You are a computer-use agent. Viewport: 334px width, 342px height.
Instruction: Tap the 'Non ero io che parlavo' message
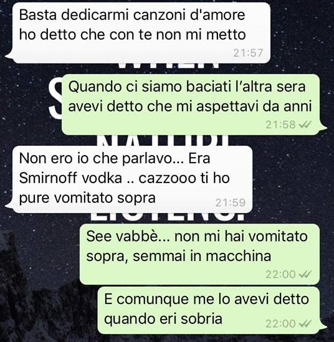(130, 179)
